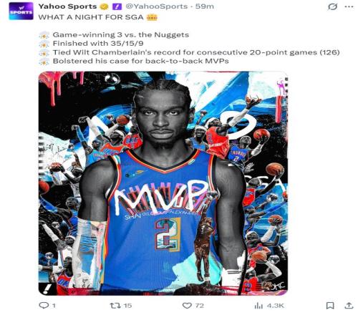Click the reply speech bubble icon
The height and width of the screenshot is (315, 358).
[44, 305]
